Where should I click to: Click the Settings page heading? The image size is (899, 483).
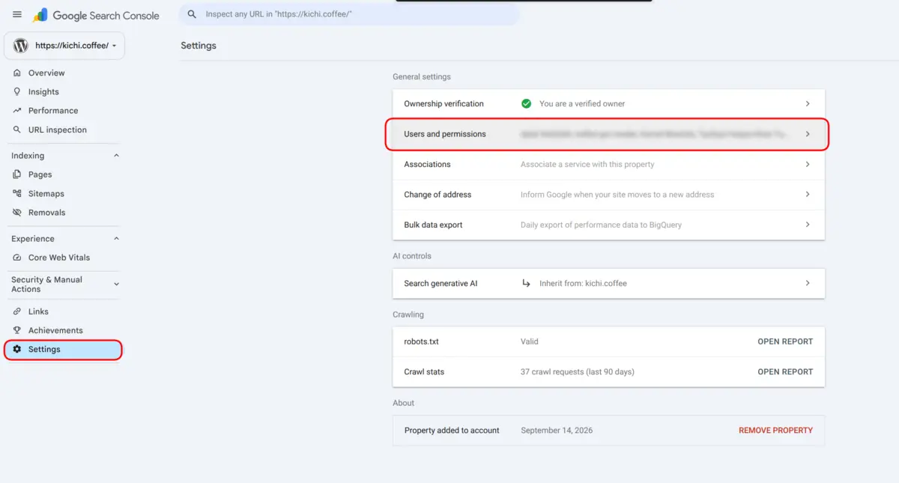pyautogui.click(x=199, y=46)
